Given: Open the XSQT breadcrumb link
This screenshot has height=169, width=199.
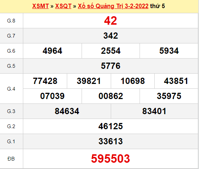Looking at the screenshot, I should coord(63,6).
